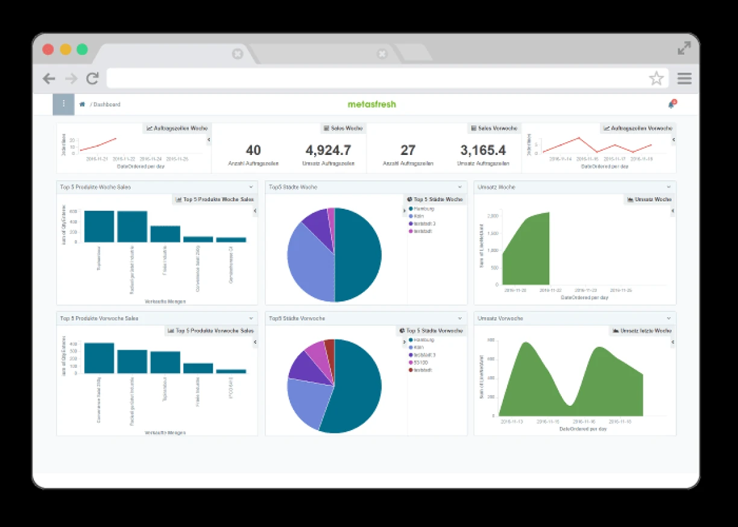738x527 pixels.
Task: Click the Kln color dot in the Woche legend
Action: point(412,216)
